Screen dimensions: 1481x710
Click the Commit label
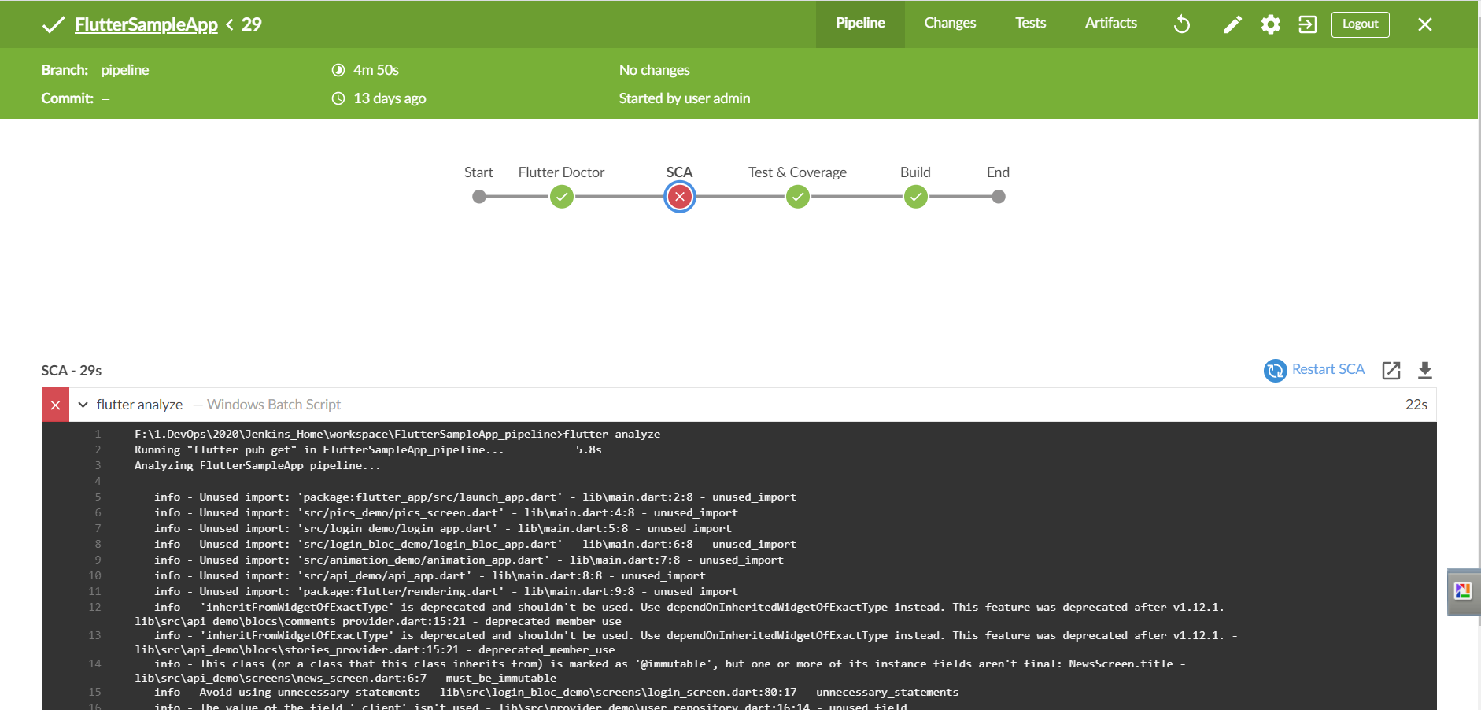pyautogui.click(x=67, y=98)
